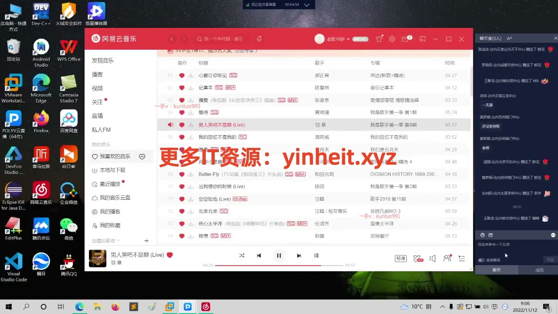This screenshot has height=314, width=558.
Task: Open the volume control speaker icon
Action: [x=432, y=259]
